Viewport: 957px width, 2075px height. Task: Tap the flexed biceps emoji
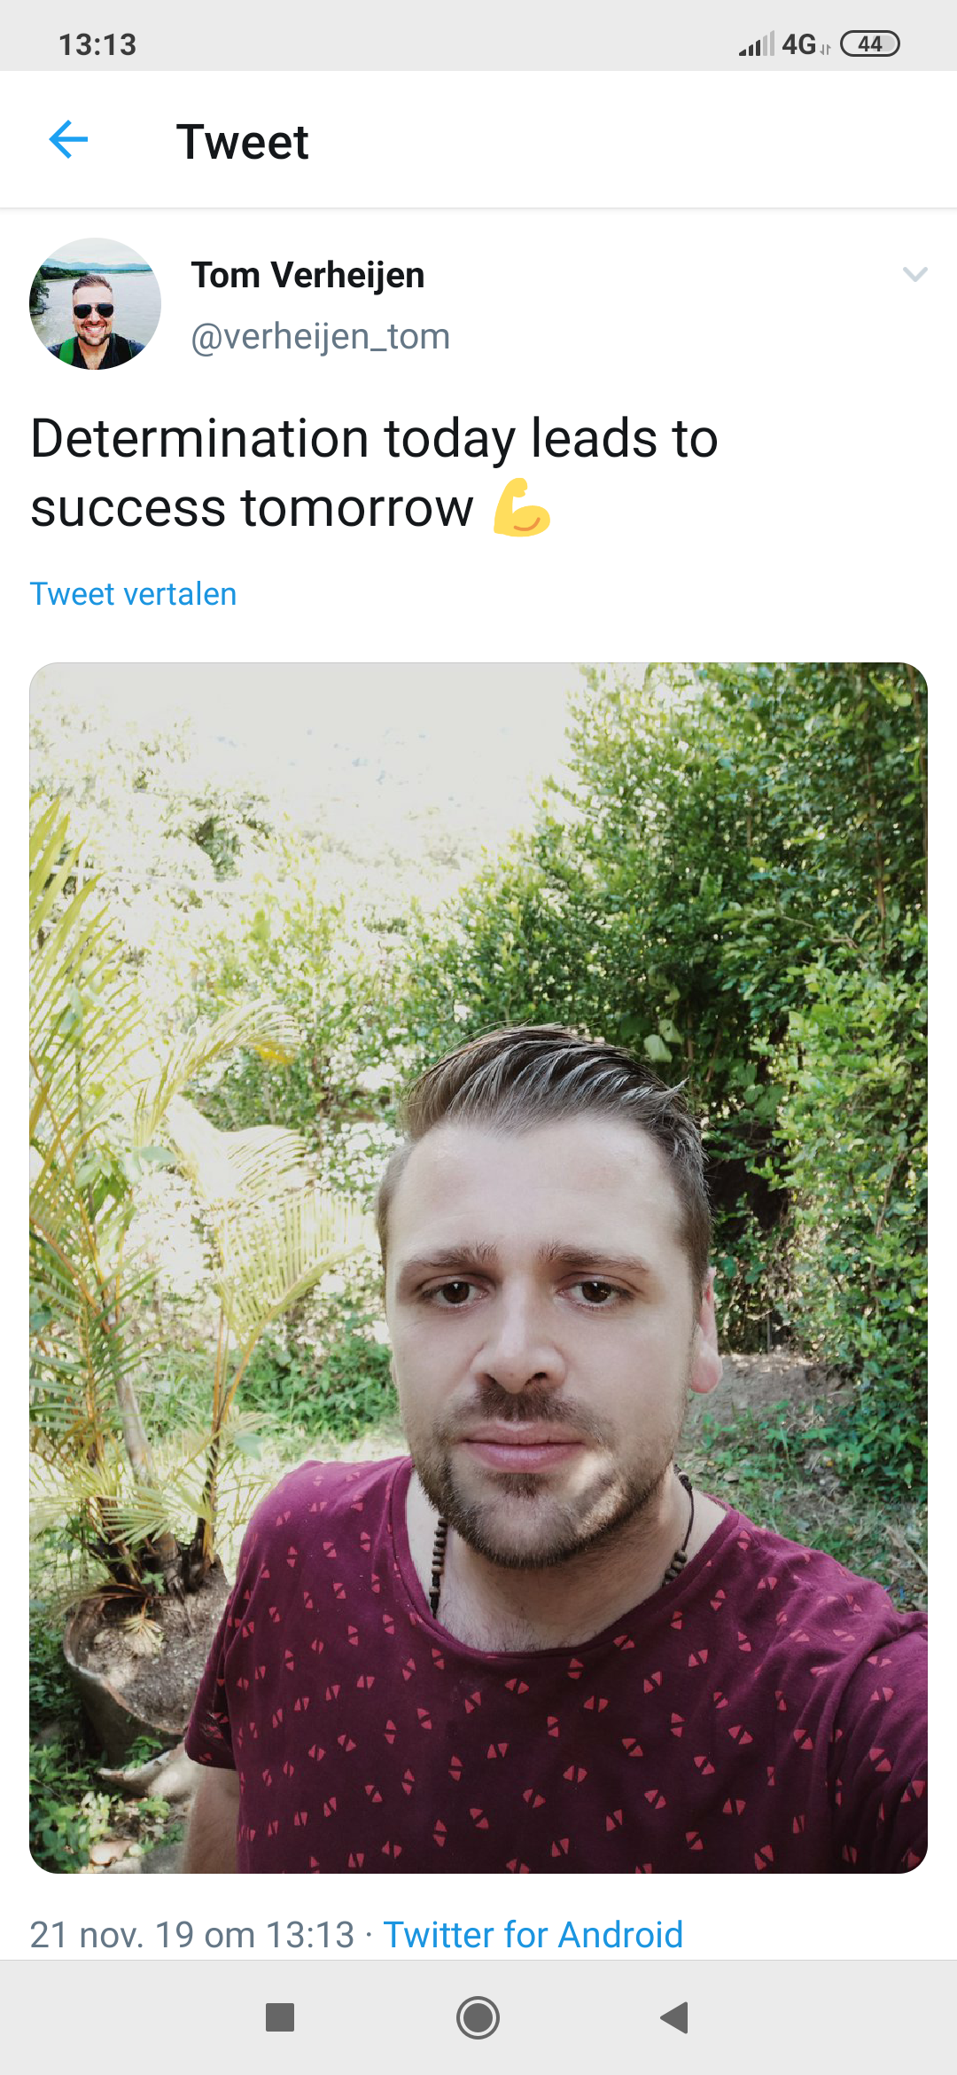point(522,508)
